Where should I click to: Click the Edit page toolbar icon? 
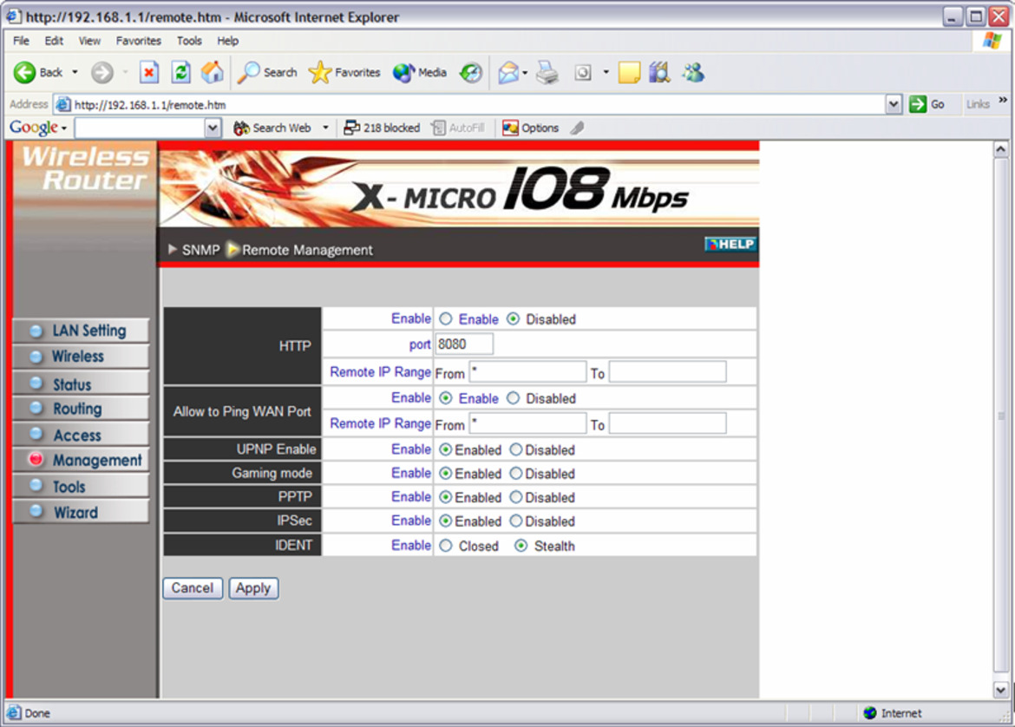click(583, 73)
